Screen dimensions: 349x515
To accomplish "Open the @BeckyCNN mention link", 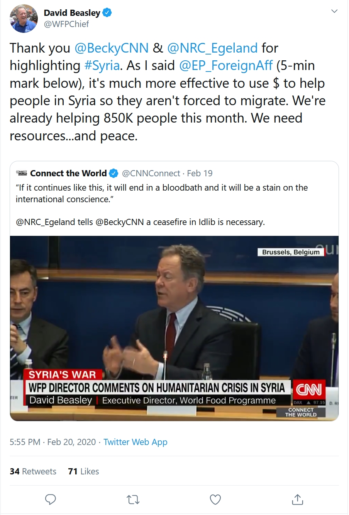I will (x=111, y=48).
